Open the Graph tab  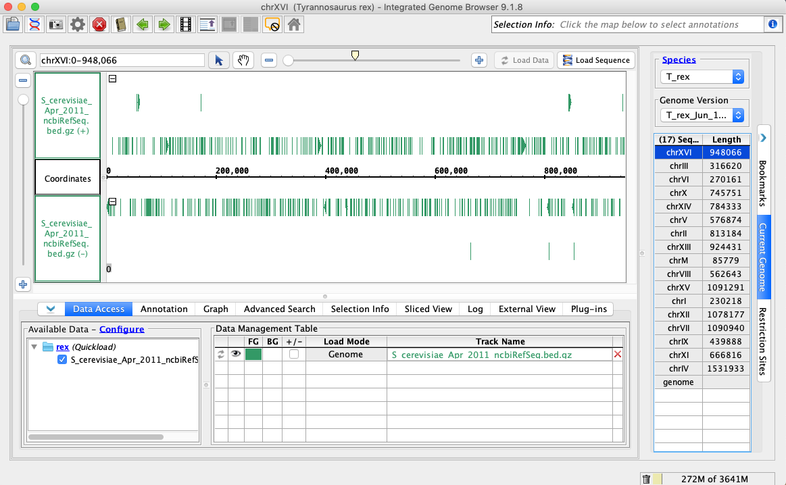[216, 309]
